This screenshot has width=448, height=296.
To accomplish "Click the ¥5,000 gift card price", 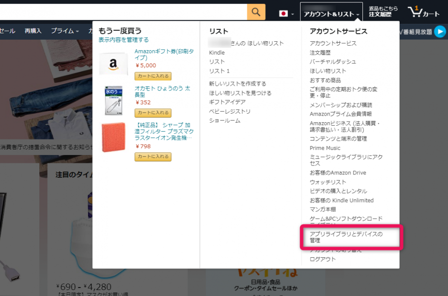I will pyautogui.click(x=145, y=66).
